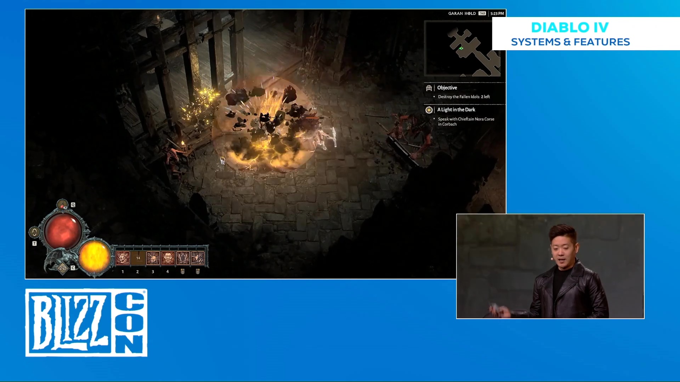Screen dimensions: 680x382
Task: Click the hammer right-mouse skill icon
Action: [198, 258]
